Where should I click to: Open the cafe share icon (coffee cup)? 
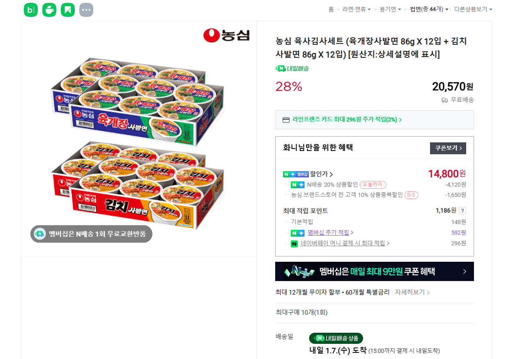coord(49,10)
